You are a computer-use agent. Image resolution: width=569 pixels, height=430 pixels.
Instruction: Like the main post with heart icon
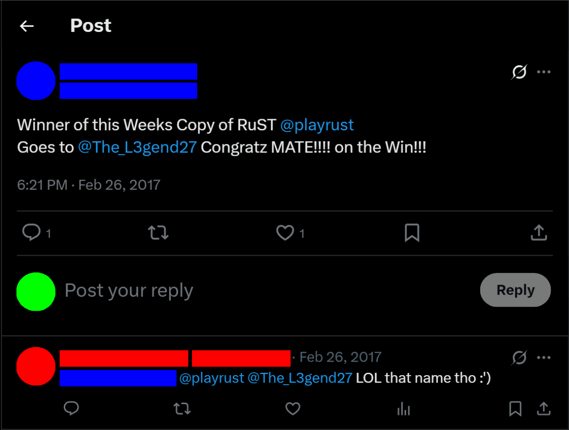pos(285,233)
